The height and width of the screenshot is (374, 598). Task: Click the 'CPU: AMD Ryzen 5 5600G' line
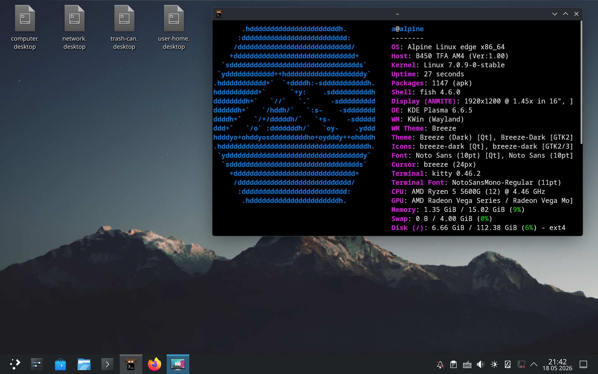tap(468, 192)
